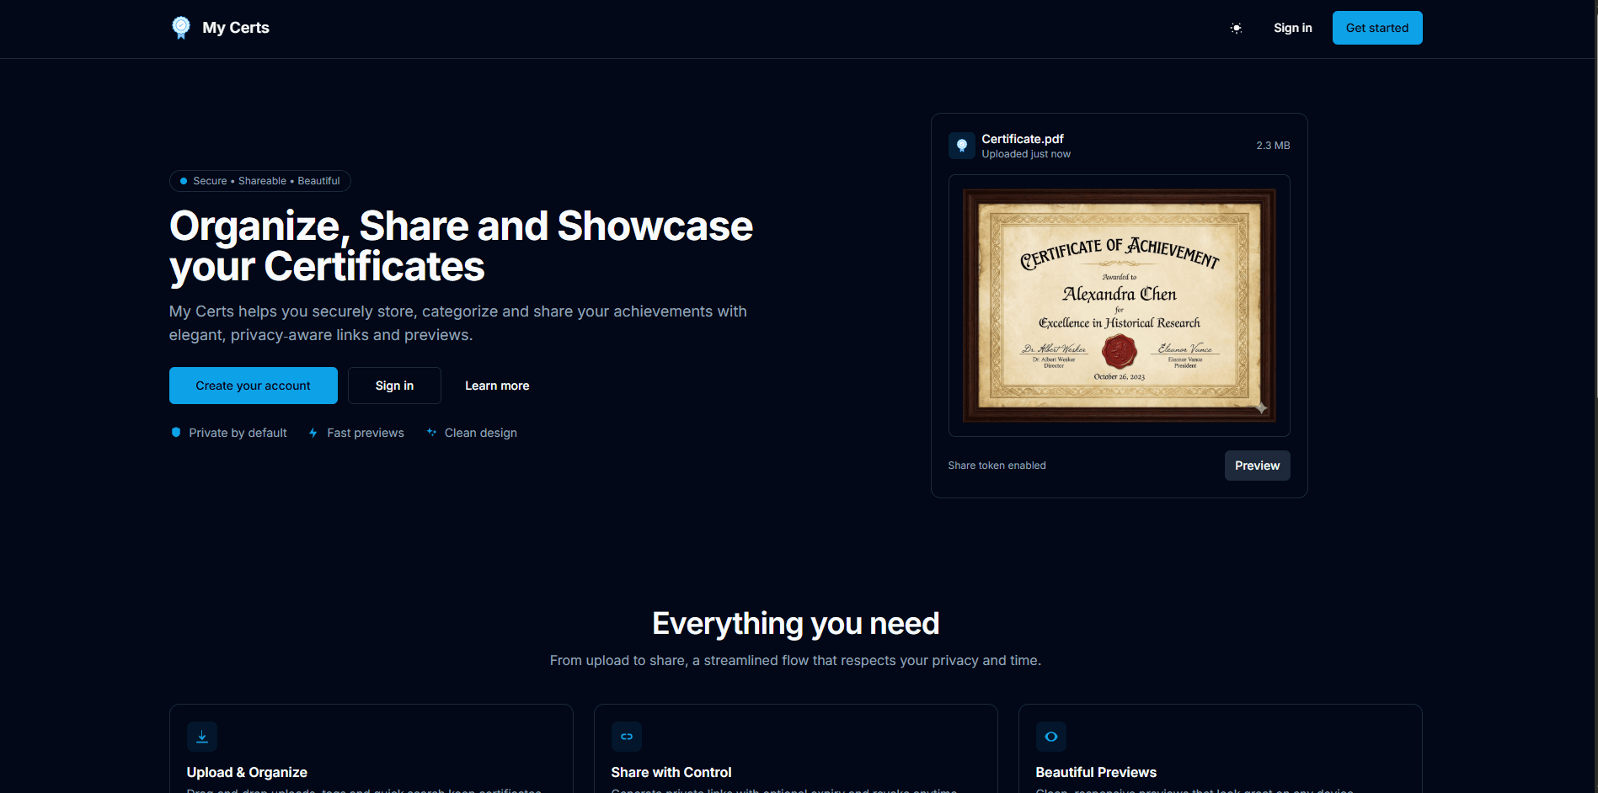
Task: Click the shield icon beside Private by default
Action: (176, 432)
